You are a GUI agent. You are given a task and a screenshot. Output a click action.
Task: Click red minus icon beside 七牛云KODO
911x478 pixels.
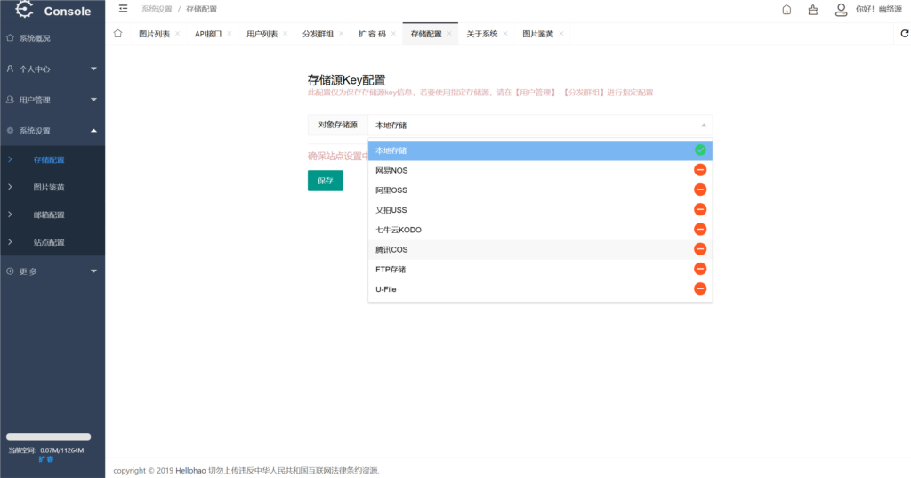[x=700, y=229]
